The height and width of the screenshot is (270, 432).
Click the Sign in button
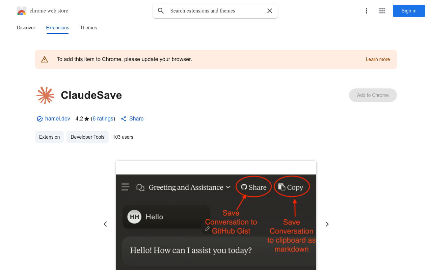click(409, 11)
